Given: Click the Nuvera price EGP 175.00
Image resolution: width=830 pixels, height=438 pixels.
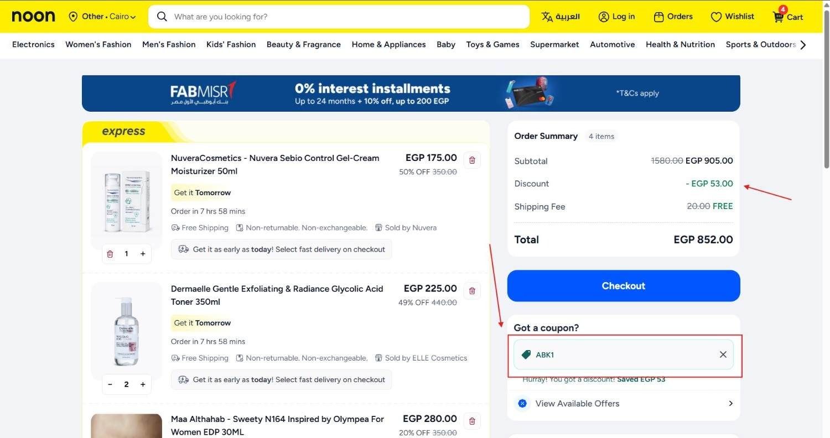Looking at the screenshot, I should click(x=431, y=158).
